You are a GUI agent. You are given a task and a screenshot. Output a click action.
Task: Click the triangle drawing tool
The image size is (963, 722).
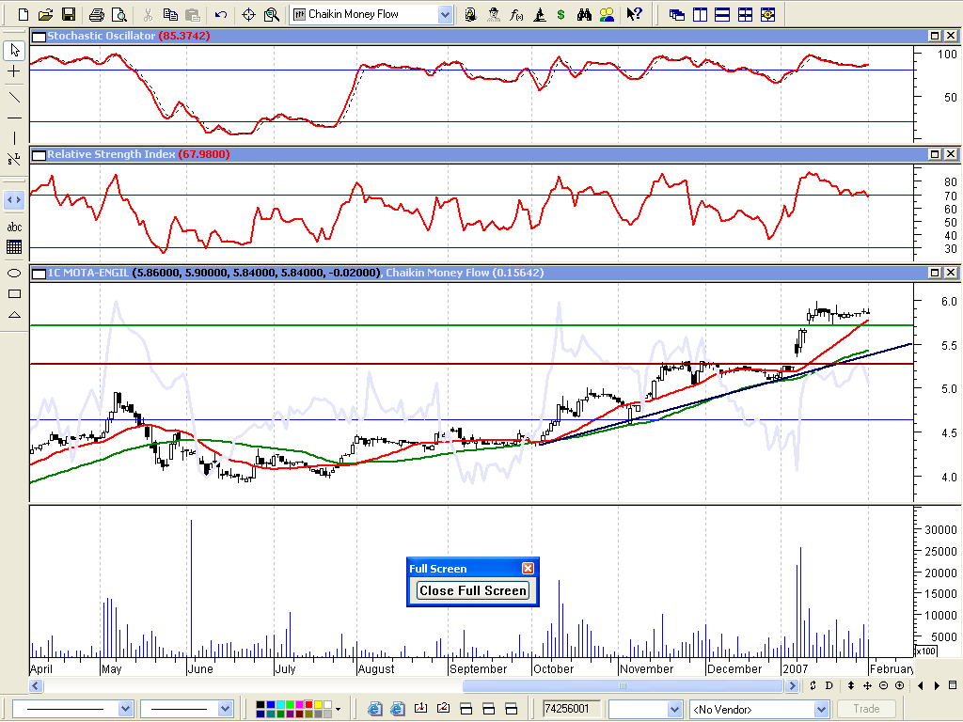[x=14, y=315]
